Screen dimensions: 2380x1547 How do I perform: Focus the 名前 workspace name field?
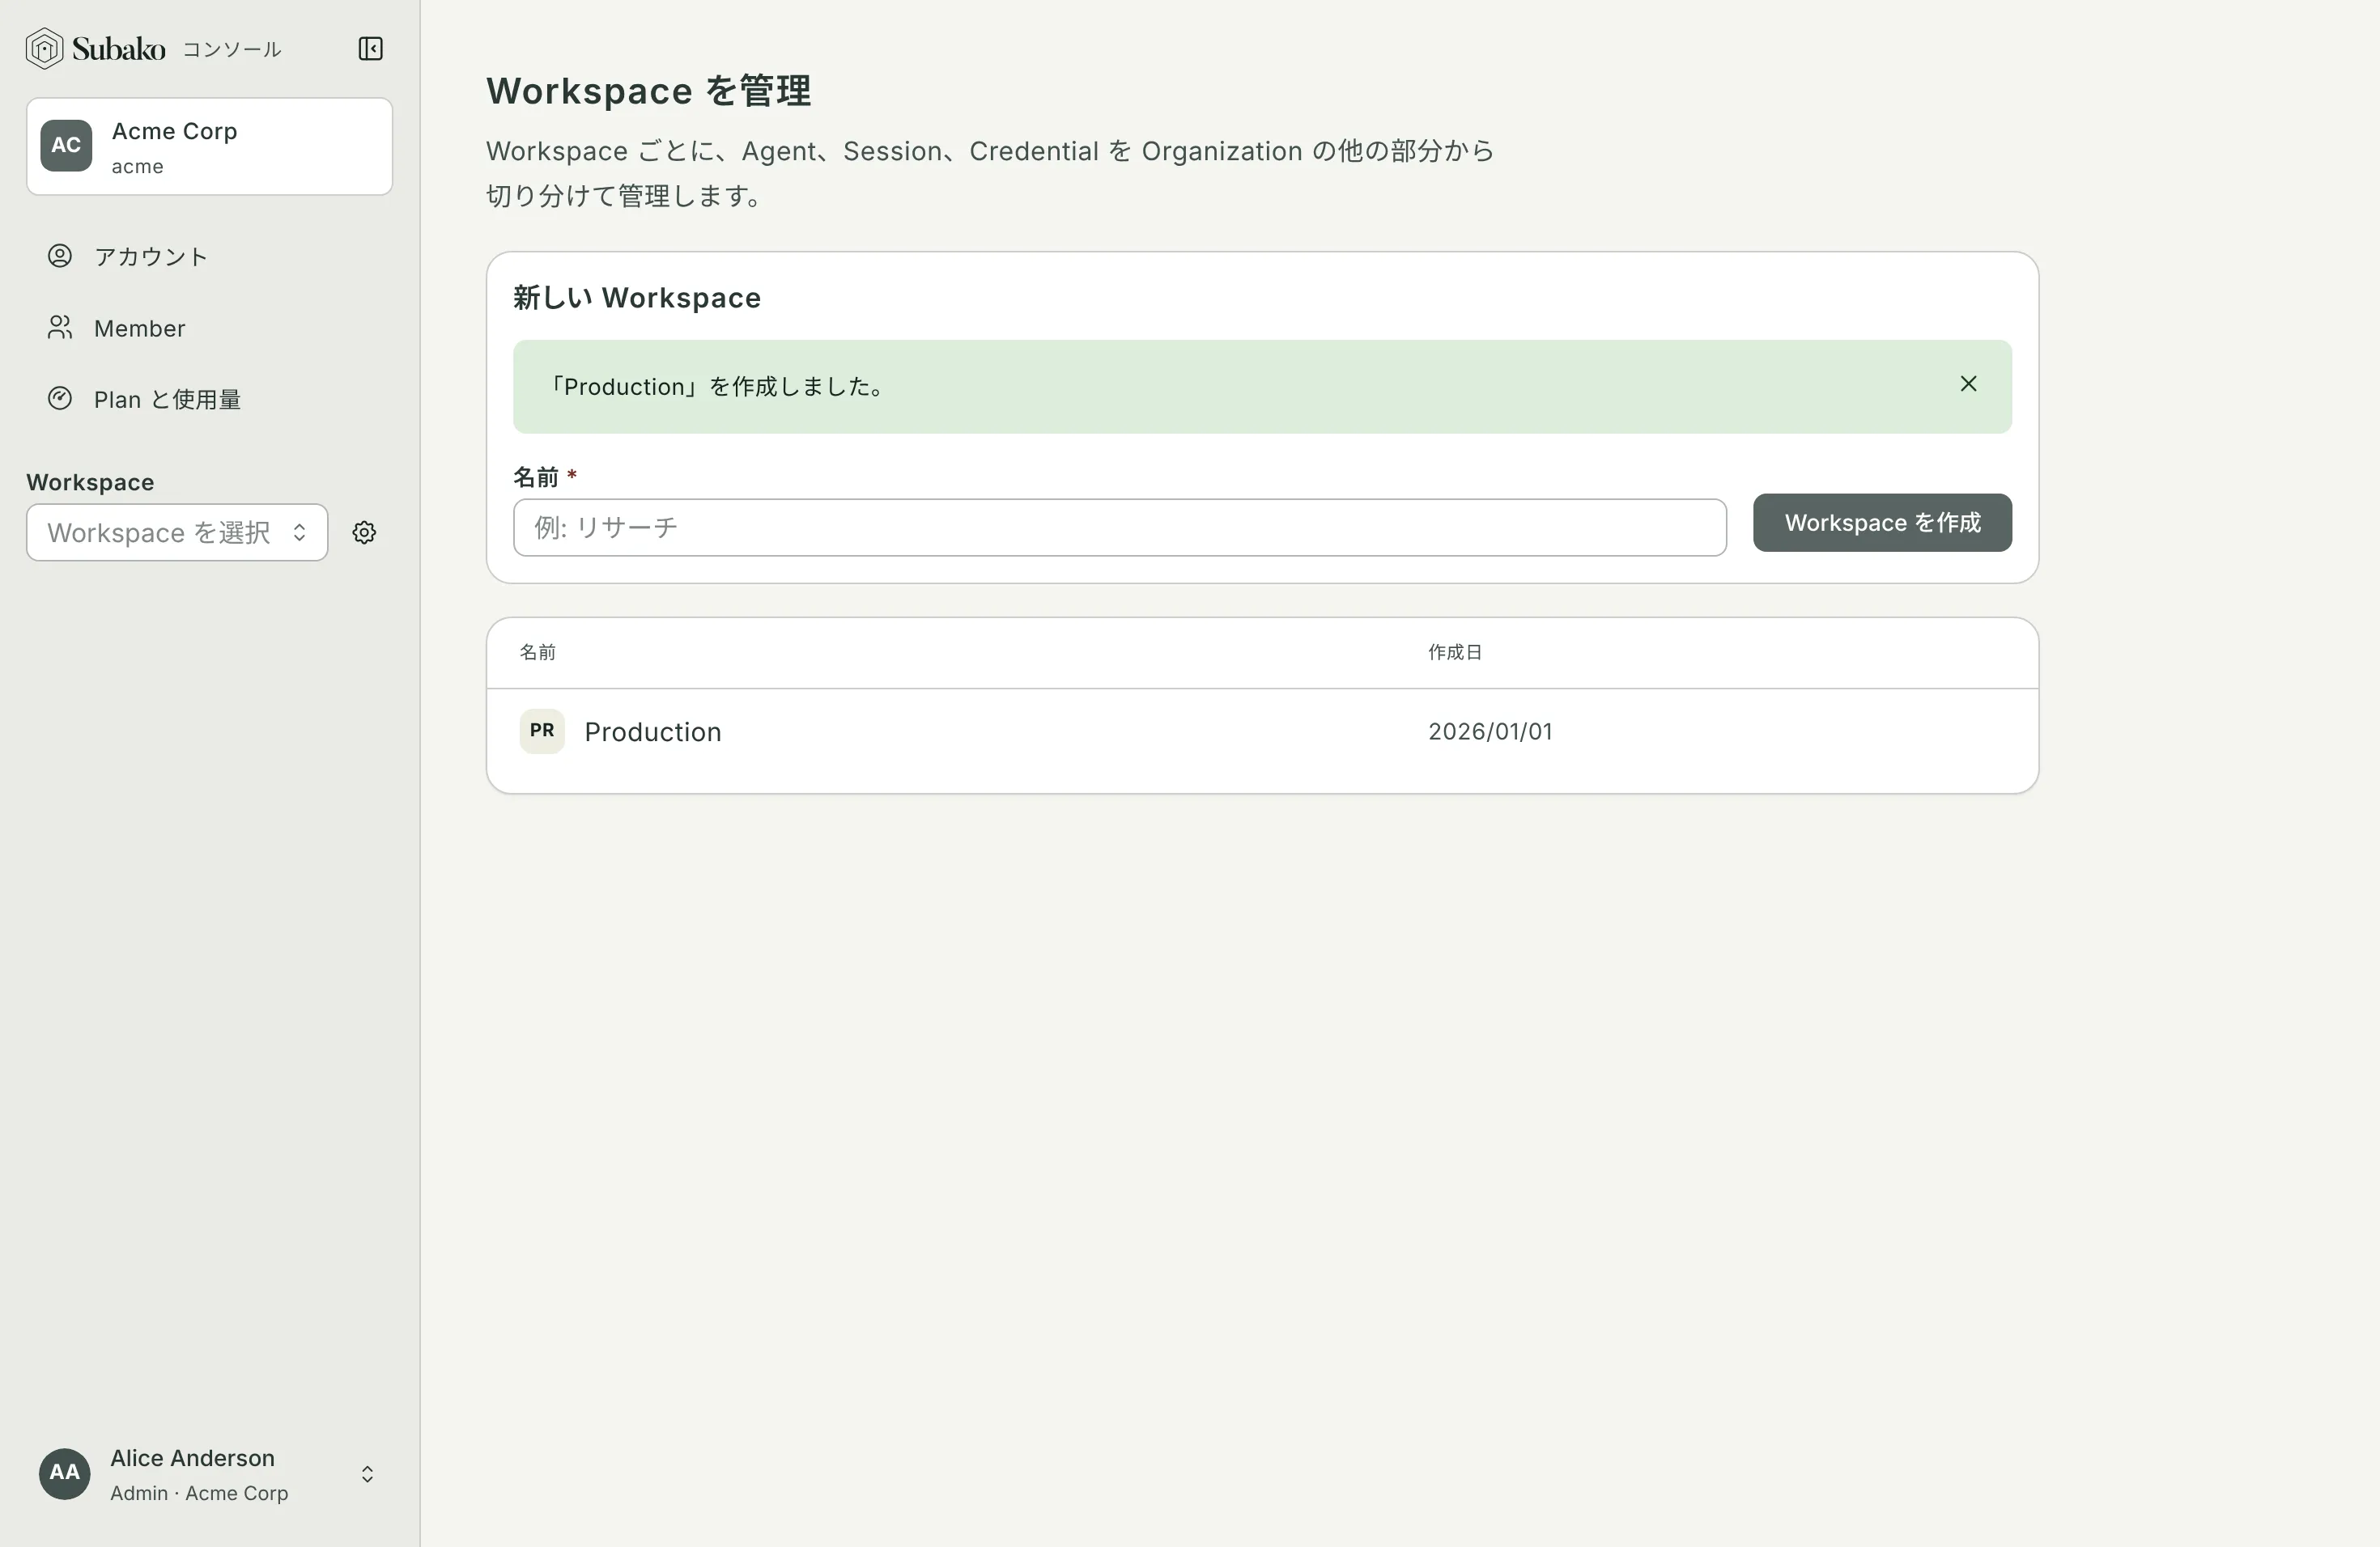point(1119,528)
